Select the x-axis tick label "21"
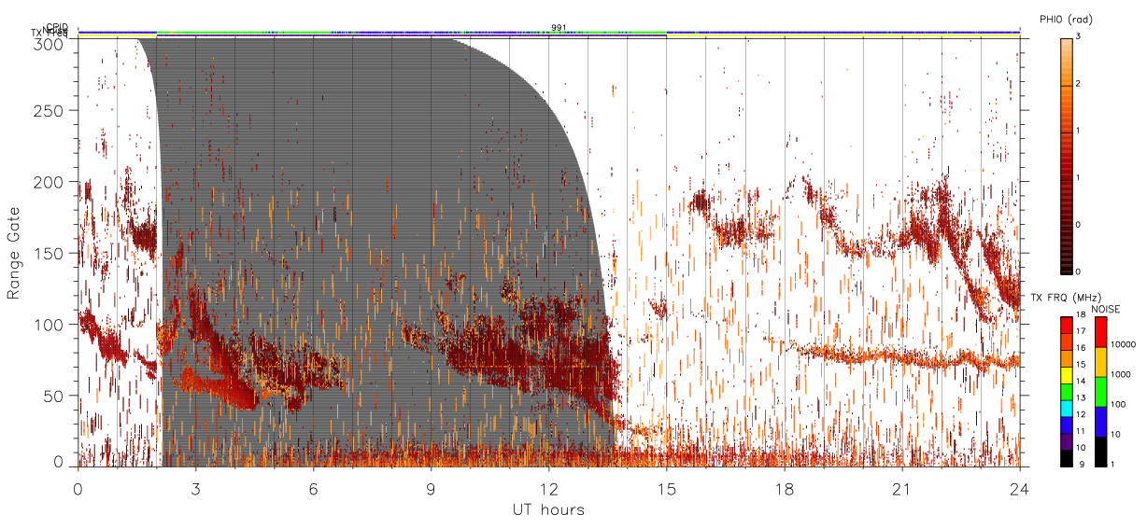Image resolution: width=1147 pixels, height=529 pixels. (x=902, y=490)
